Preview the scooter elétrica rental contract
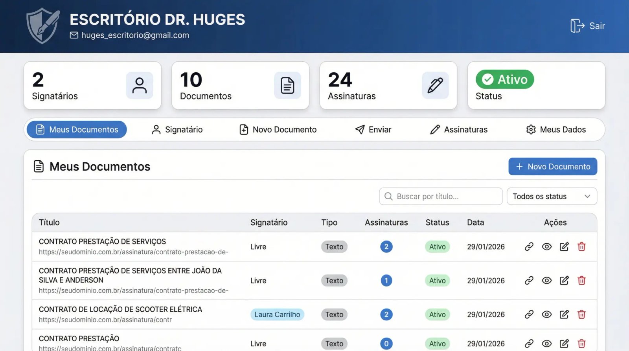 [546, 314]
